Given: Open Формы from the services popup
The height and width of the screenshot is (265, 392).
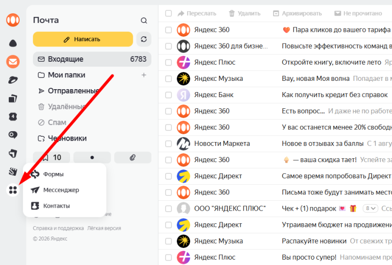Looking at the screenshot, I should pos(65,174).
